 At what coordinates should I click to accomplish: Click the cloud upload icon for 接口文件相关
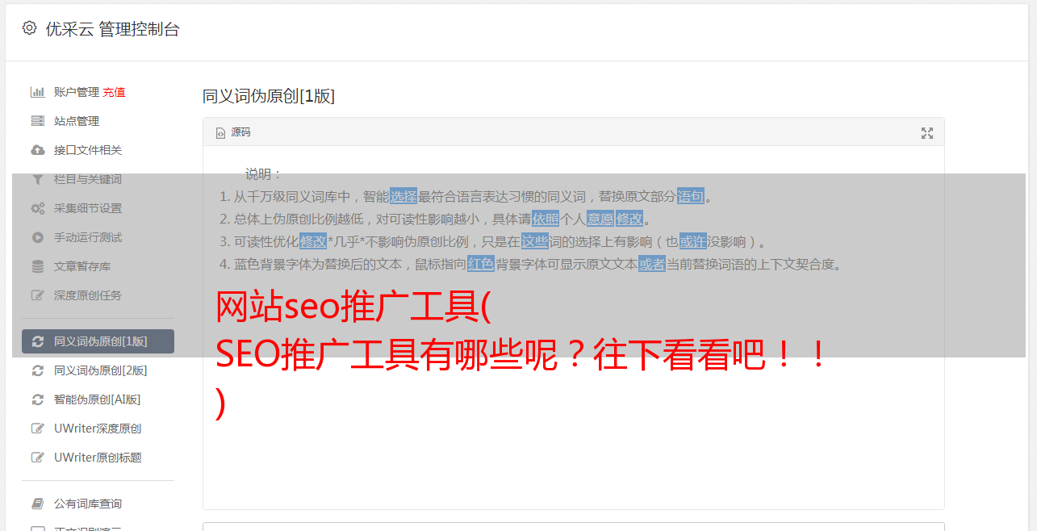pyautogui.click(x=37, y=150)
